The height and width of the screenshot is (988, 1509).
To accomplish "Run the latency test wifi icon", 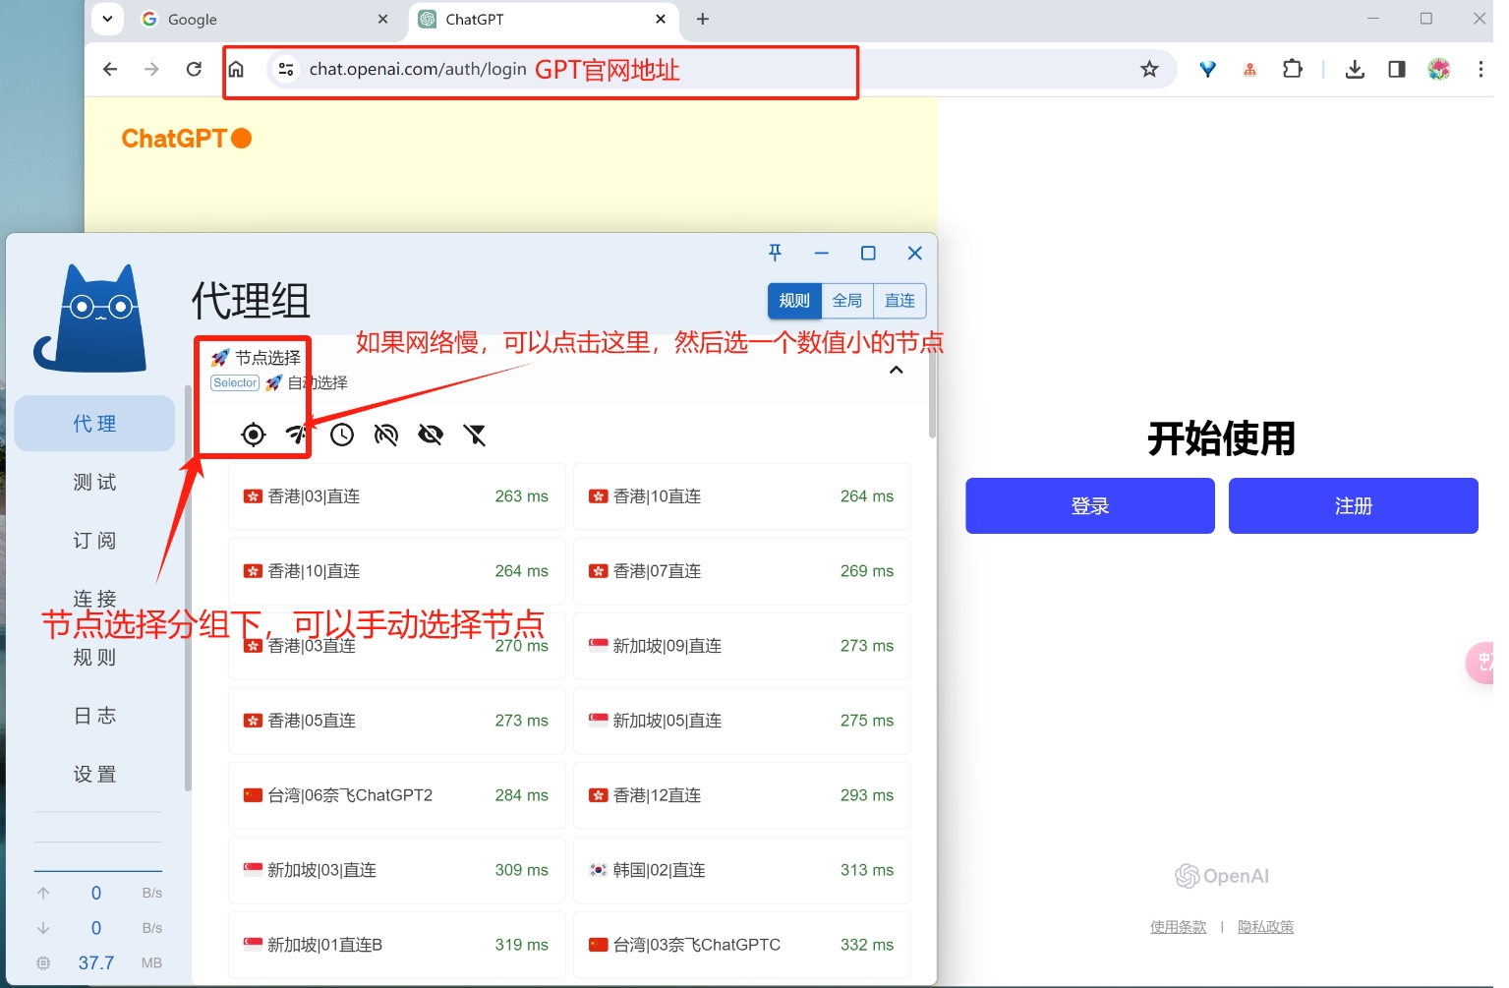I will coord(297,435).
